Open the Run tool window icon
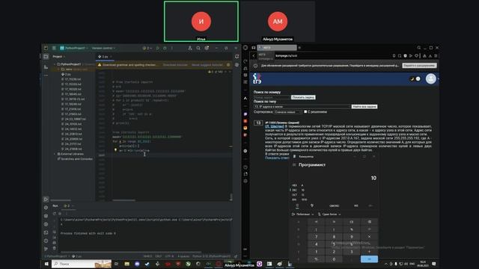Screen dimensions: 479x269 (46, 200)
